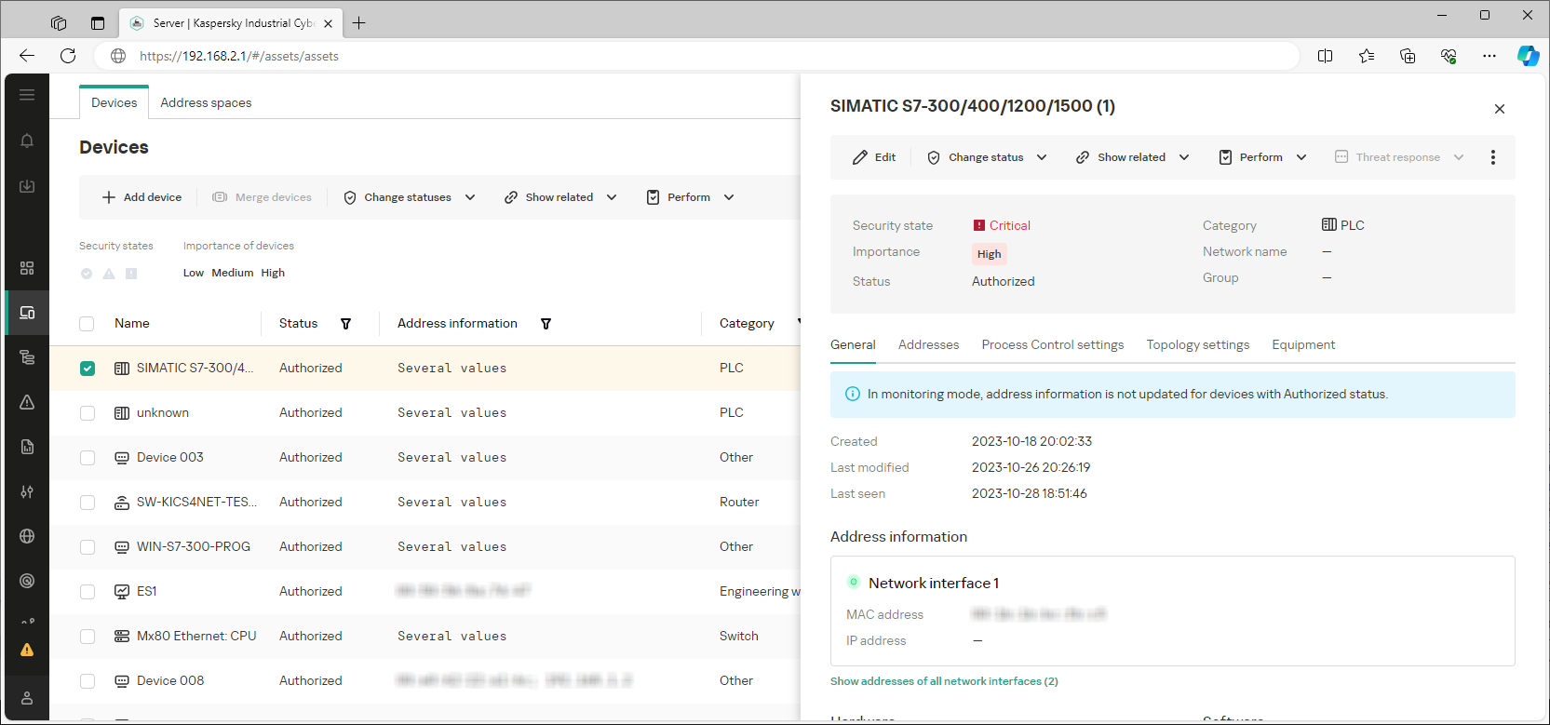Expand the Change statuses dropdown

click(410, 197)
